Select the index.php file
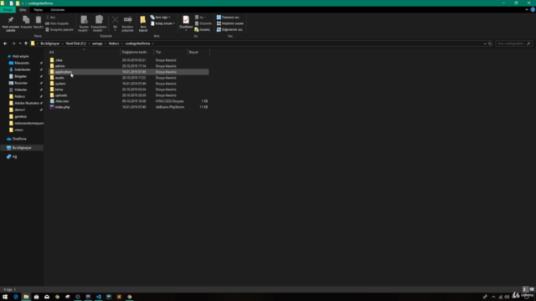 click(x=62, y=107)
